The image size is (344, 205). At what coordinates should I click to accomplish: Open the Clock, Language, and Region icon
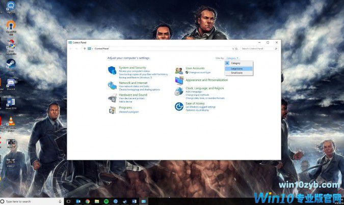179,92
